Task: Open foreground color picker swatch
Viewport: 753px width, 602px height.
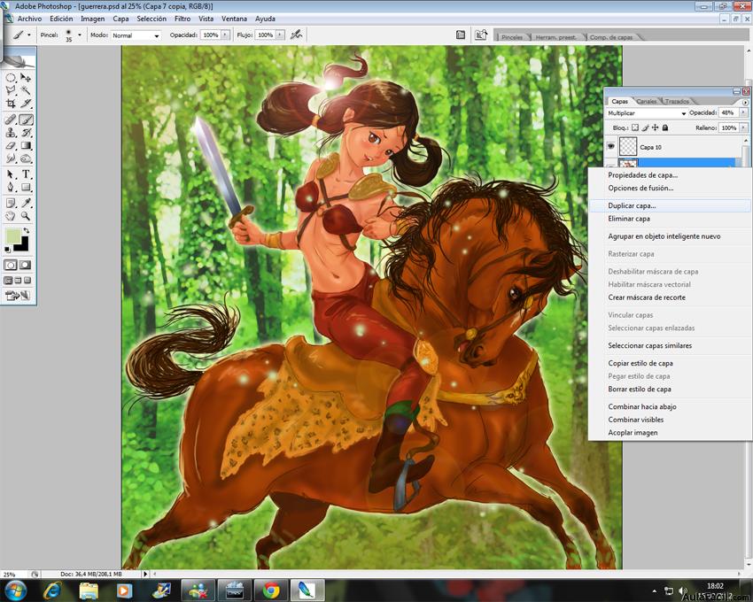Action: click(x=12, y=236)
